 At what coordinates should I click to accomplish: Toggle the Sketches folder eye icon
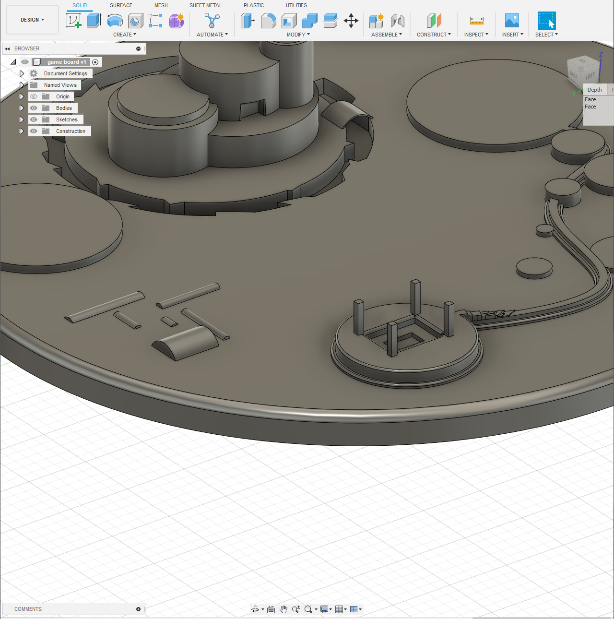34,119
